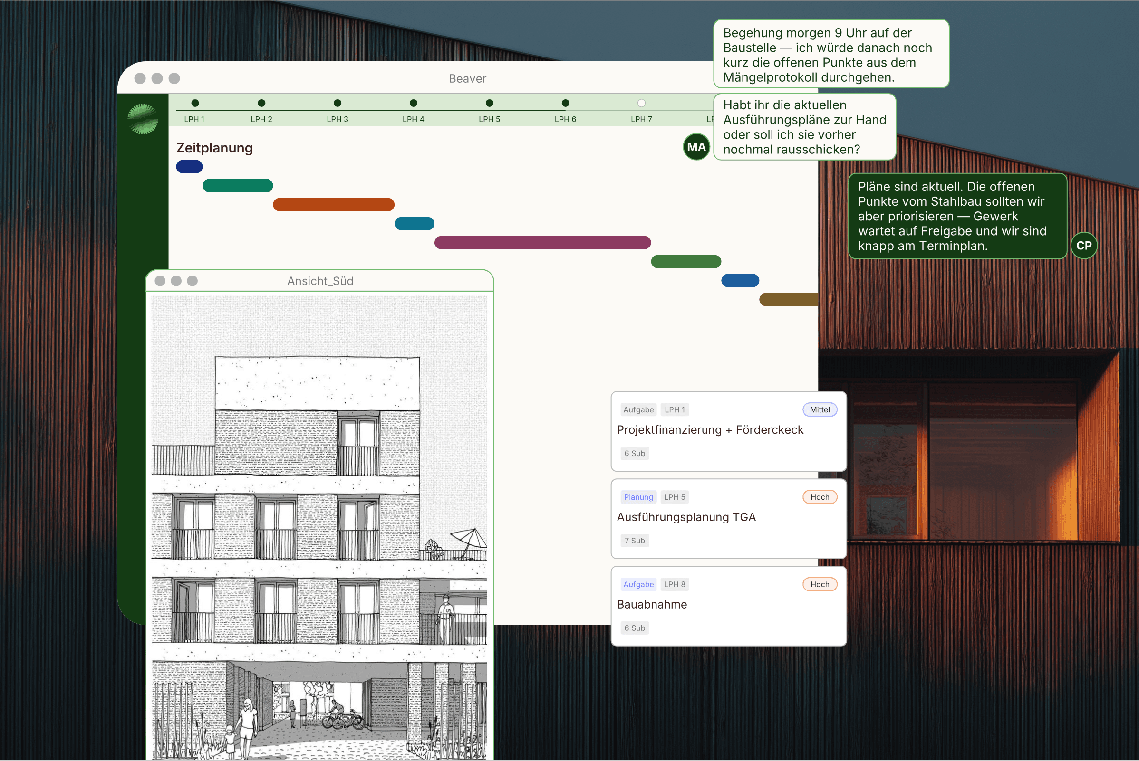The width and height of the screenshot is (1139, 761).
Task: Select the long purple Gantt bar
Action: pyautogui.click(x=542, y=243)
